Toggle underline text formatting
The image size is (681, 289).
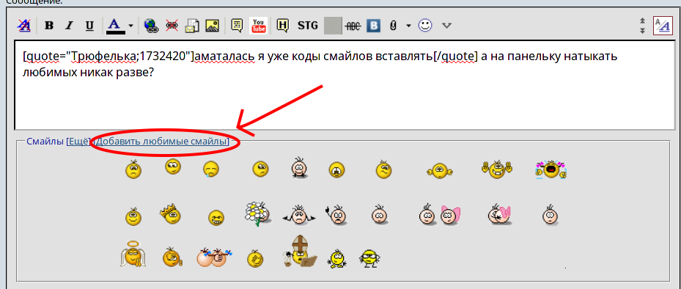pyautogui.click(x=89, y=26)
